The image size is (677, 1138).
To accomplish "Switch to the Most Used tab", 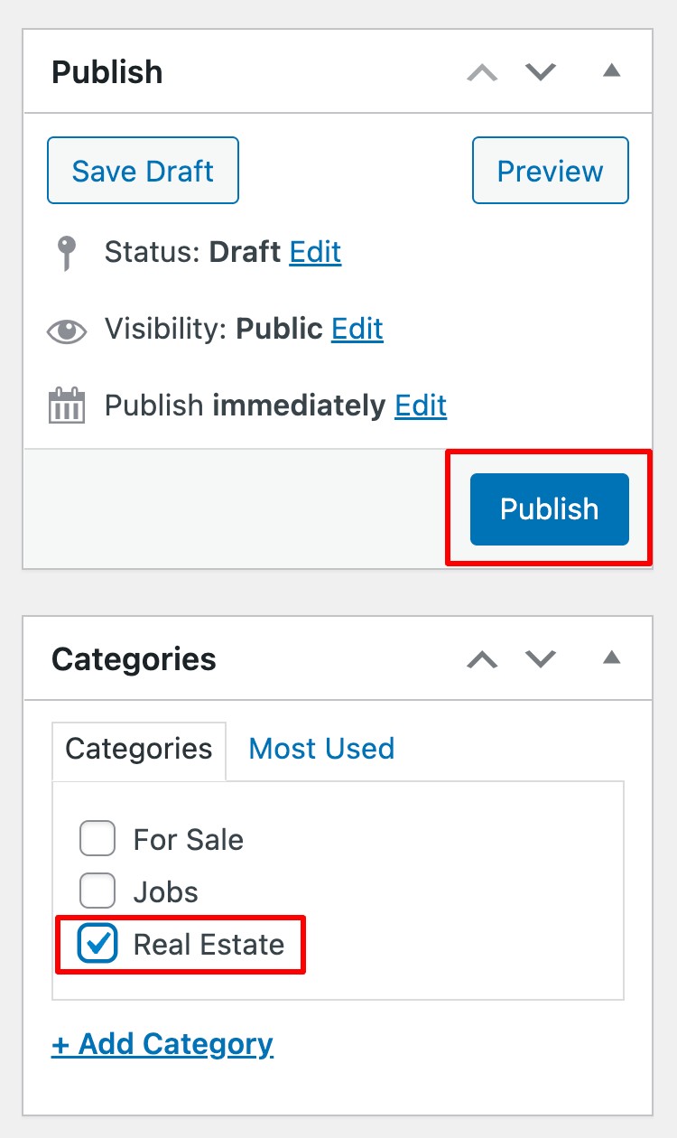I will point(320,749).
